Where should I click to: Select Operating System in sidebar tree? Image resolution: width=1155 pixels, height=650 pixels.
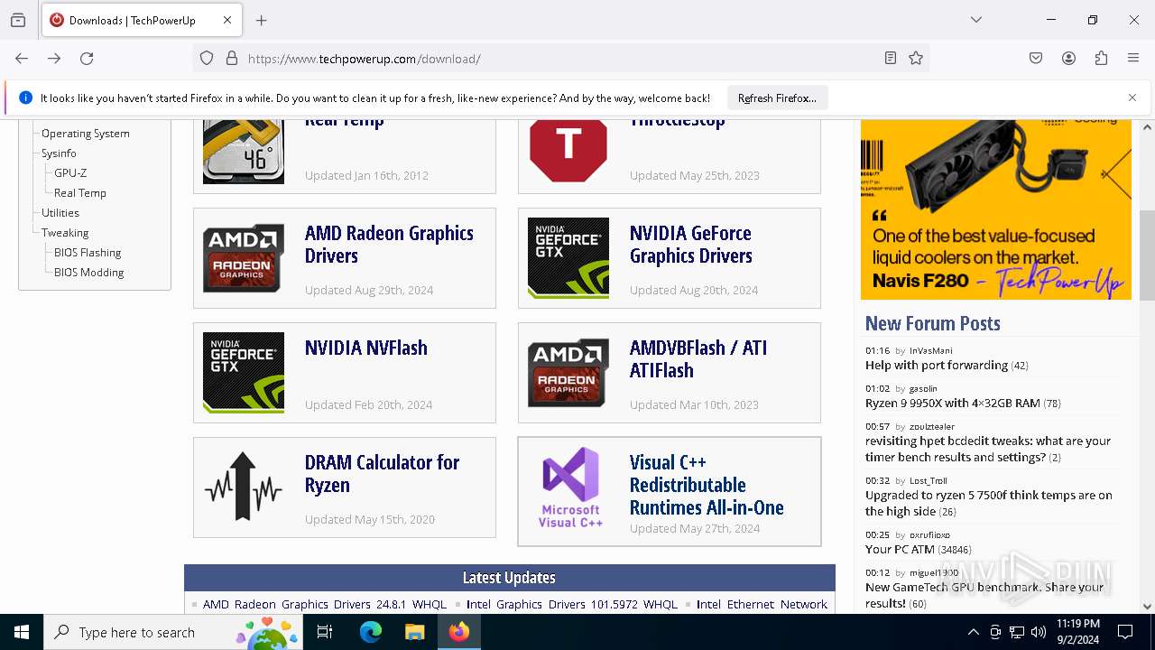click(86, 134)
